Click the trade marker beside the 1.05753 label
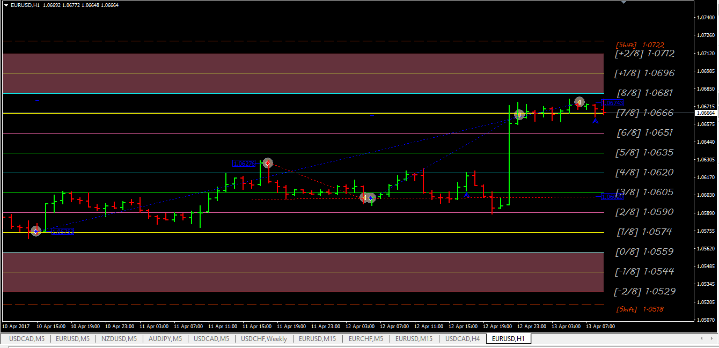The height and width of the screenshot is (348, 719). pos(35,231)
